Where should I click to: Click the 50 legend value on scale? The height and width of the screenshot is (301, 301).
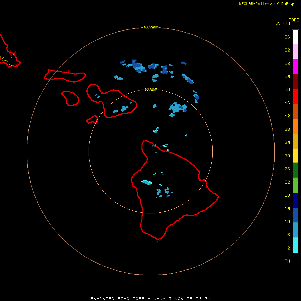(287, 90)
